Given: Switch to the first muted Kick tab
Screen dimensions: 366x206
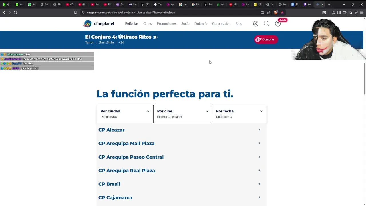Looking at the screenshot, I should click(6, 5).
